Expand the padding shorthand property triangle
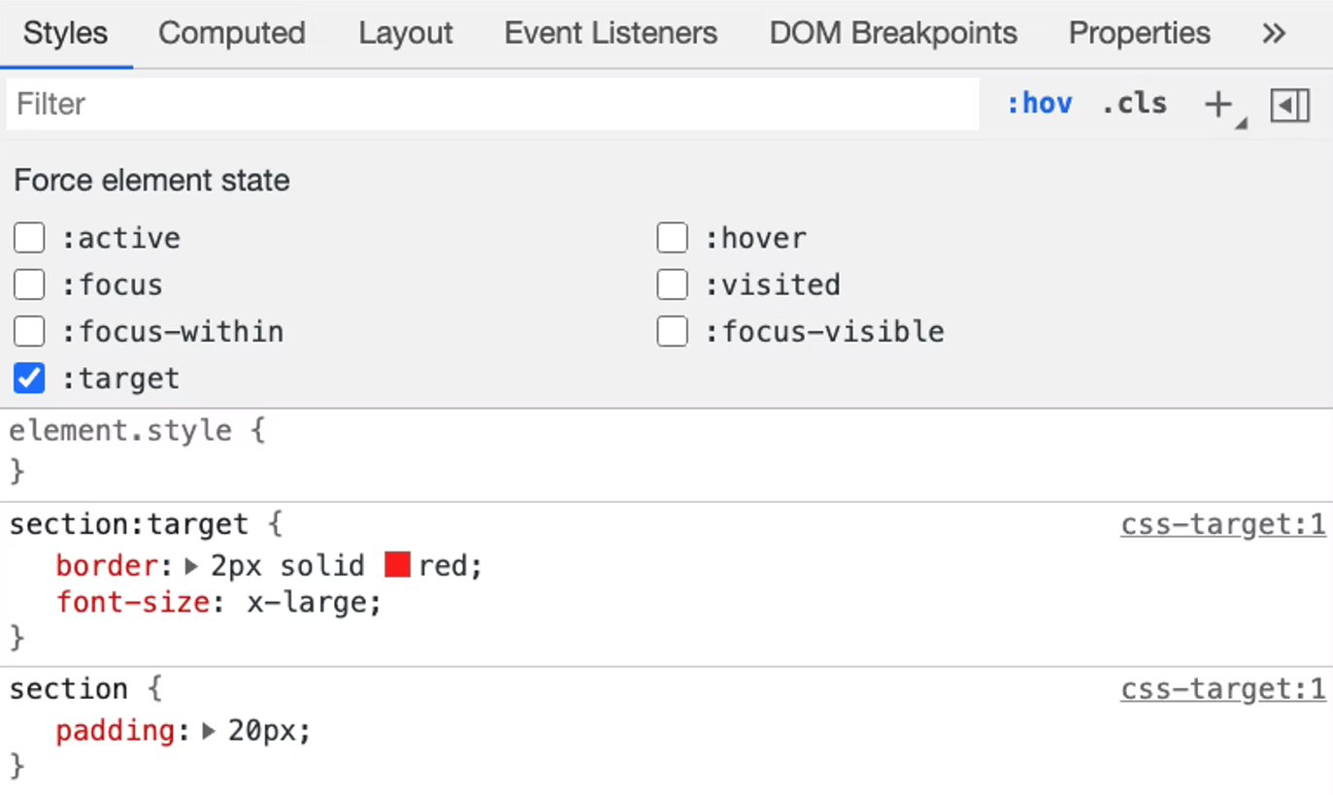Image resolution: width=1333 pixels, height=795 pixels. click(x=209, y=731)
